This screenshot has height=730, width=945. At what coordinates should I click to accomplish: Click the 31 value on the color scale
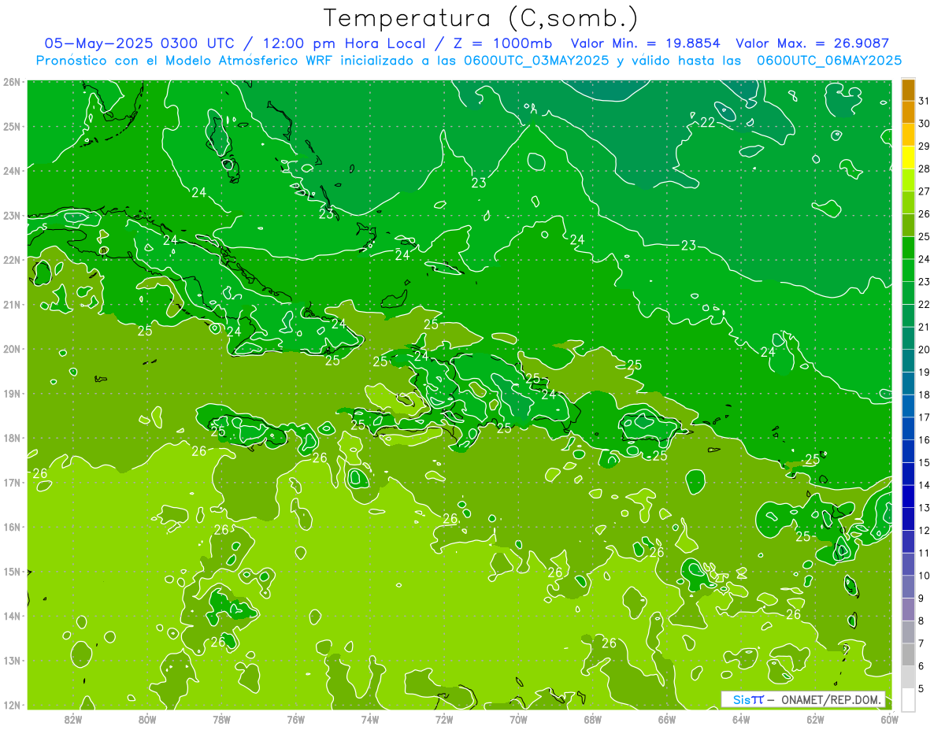point(924,101)
